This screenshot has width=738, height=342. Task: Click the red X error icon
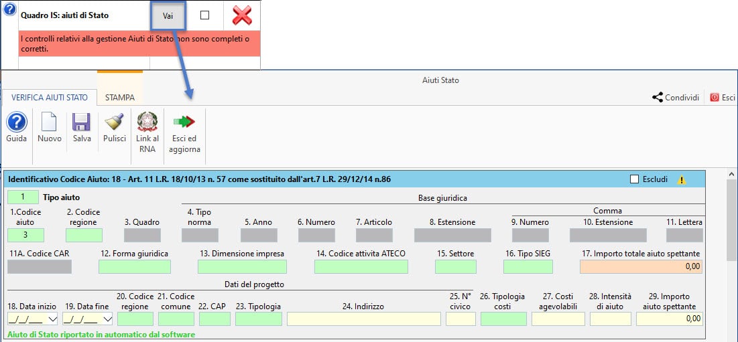coord(242,15)
